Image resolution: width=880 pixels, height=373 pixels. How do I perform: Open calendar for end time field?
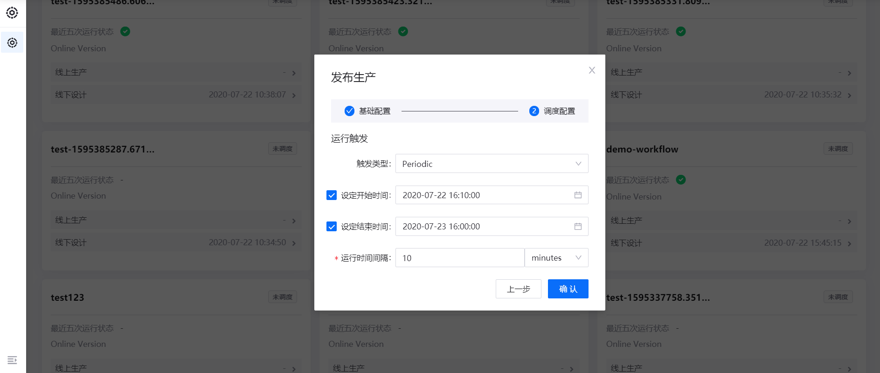578,226
